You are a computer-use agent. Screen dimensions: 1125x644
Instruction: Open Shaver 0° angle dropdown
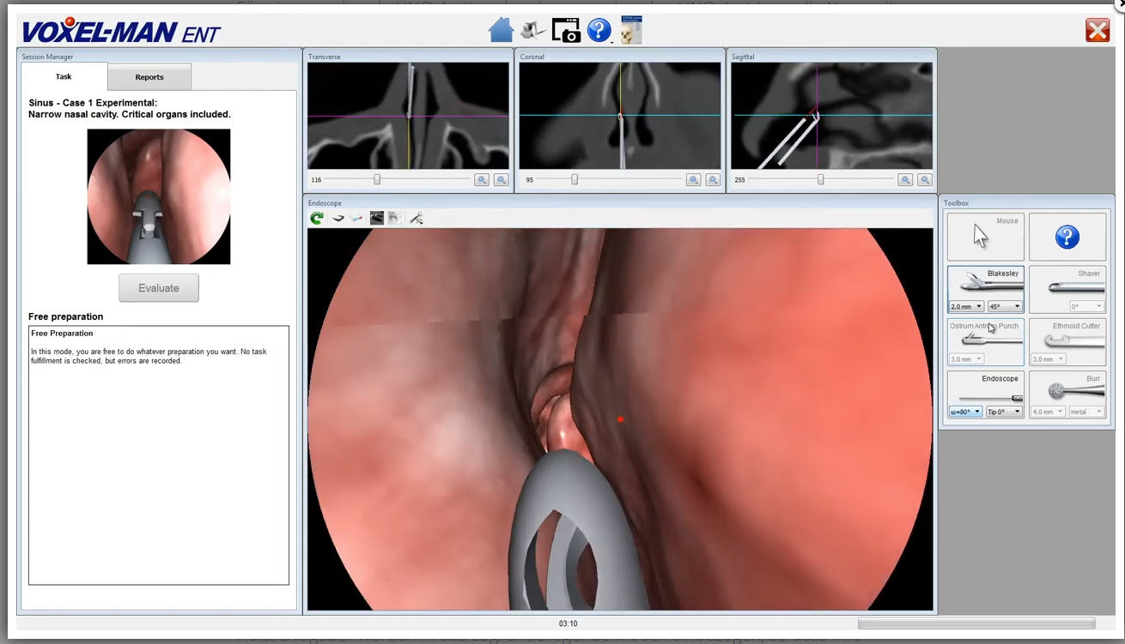(1086, 306)
